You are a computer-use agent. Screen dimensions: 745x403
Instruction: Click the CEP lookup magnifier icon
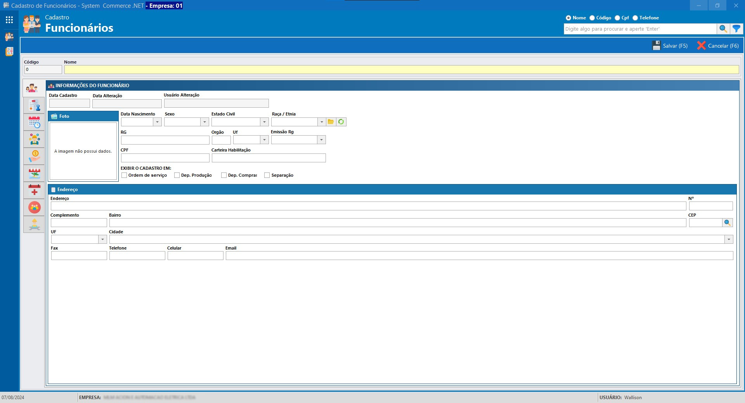pos(728,223)
